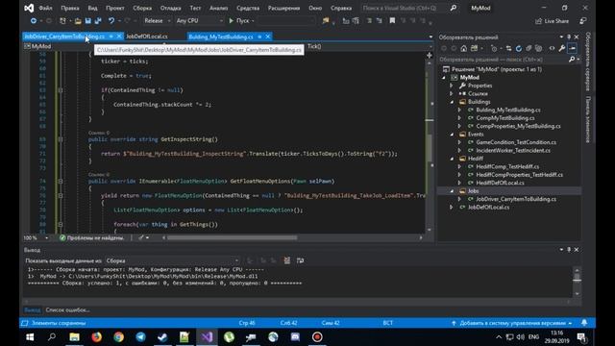Click search magnifier in Solution Explorer
The image size is (615, 346).
point(572,60)
